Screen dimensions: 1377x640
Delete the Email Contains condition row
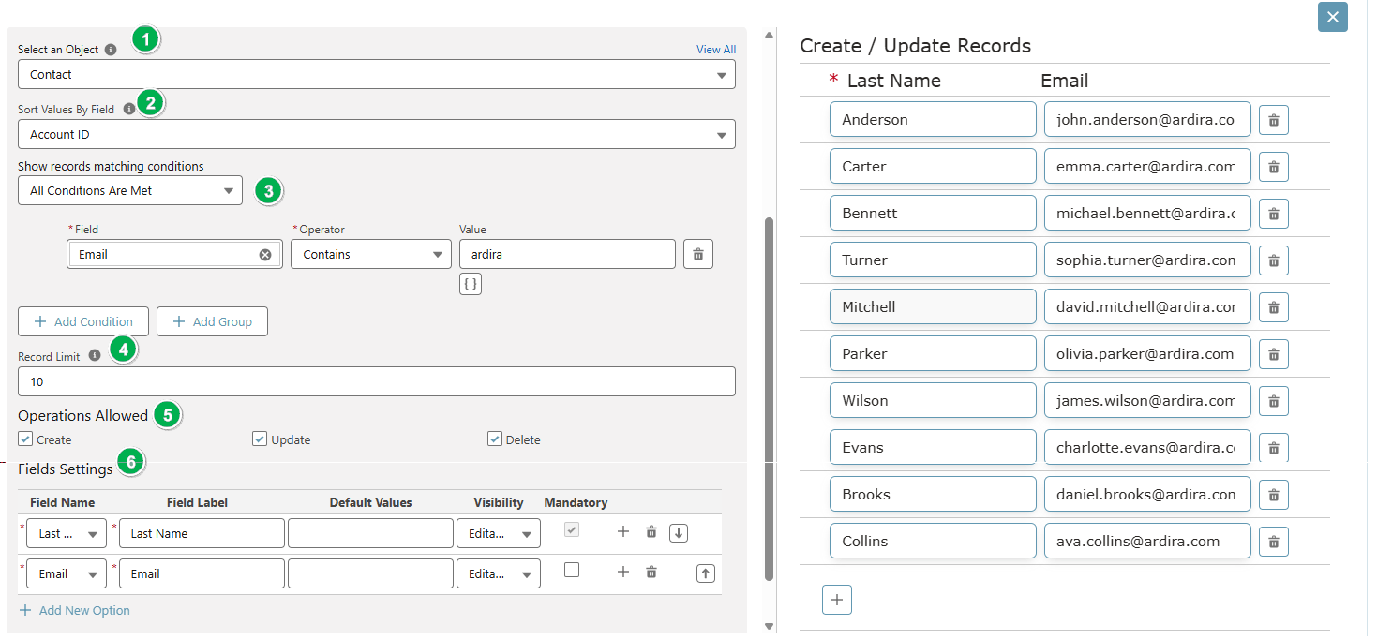(698, 254)
